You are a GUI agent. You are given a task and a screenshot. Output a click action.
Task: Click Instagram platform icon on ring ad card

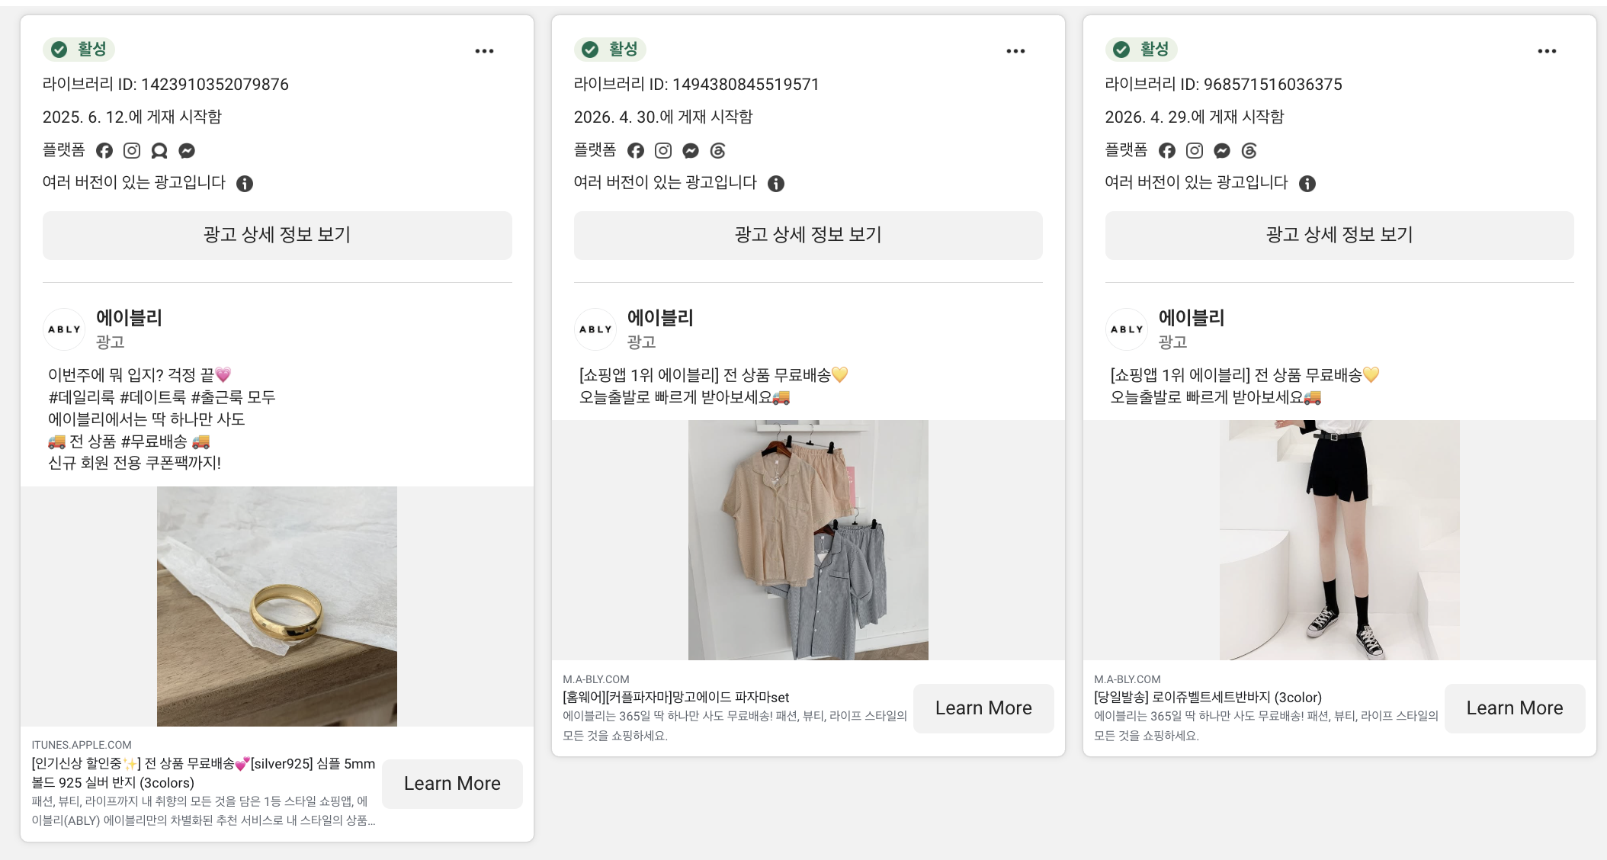pos(132,150)
